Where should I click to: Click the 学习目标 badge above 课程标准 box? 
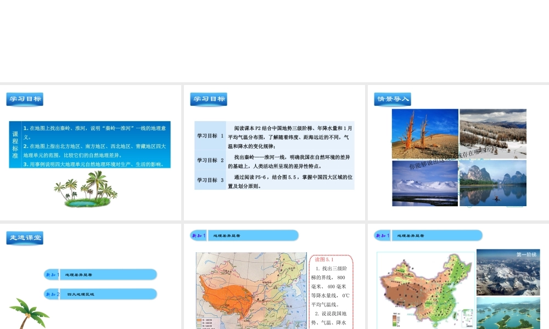tap(25, 99)
